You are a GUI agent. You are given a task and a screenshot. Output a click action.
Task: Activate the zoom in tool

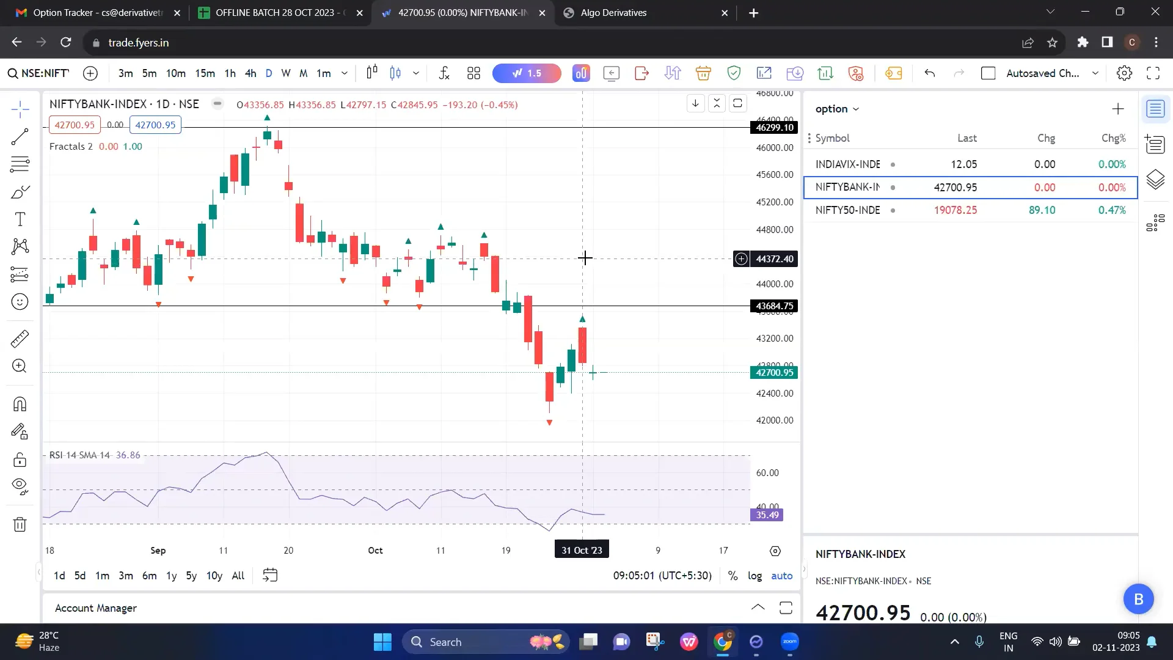point(20,366)
